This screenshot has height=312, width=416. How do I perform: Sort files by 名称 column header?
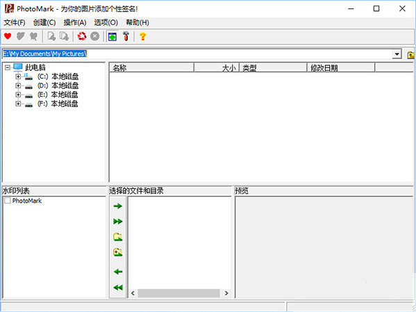[151, 67]
